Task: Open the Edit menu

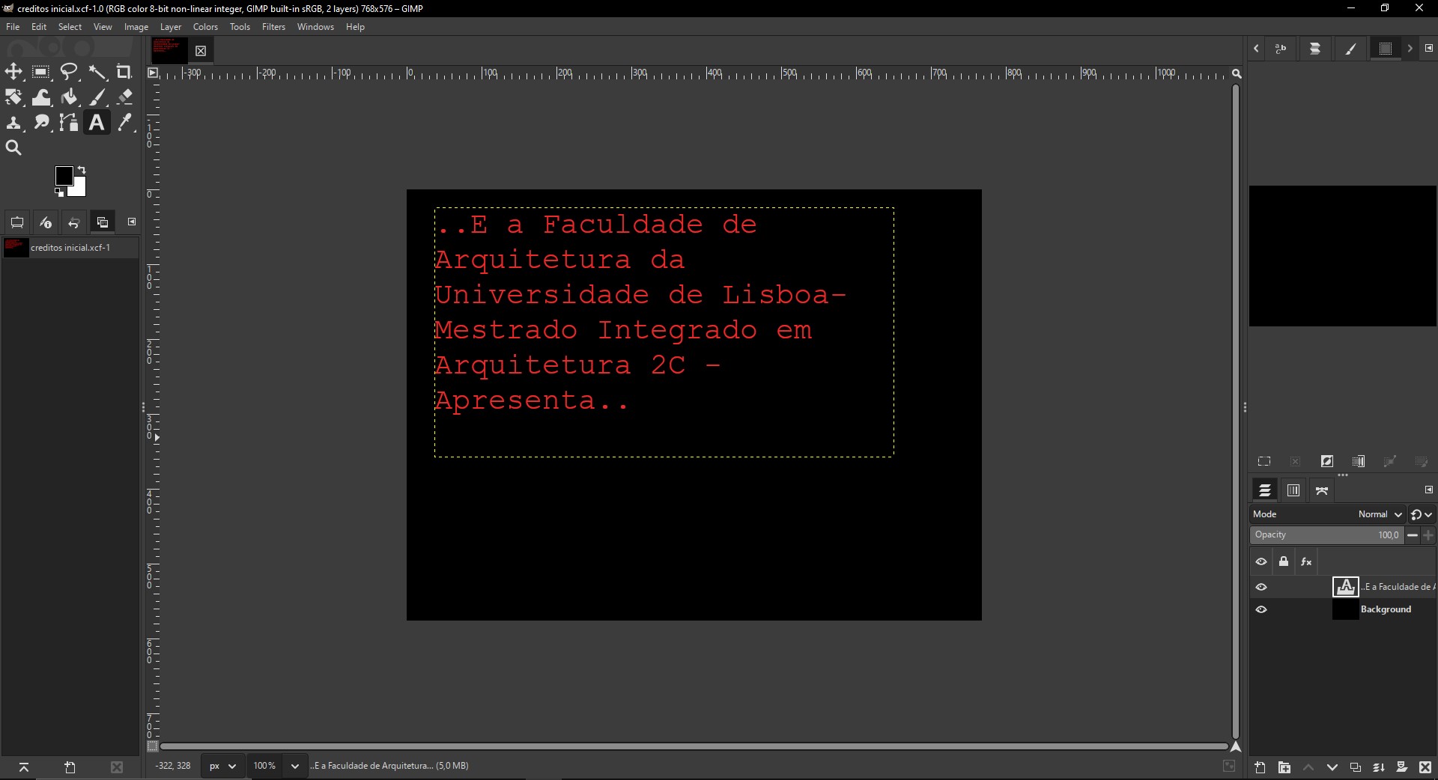Action: (39, 27)
